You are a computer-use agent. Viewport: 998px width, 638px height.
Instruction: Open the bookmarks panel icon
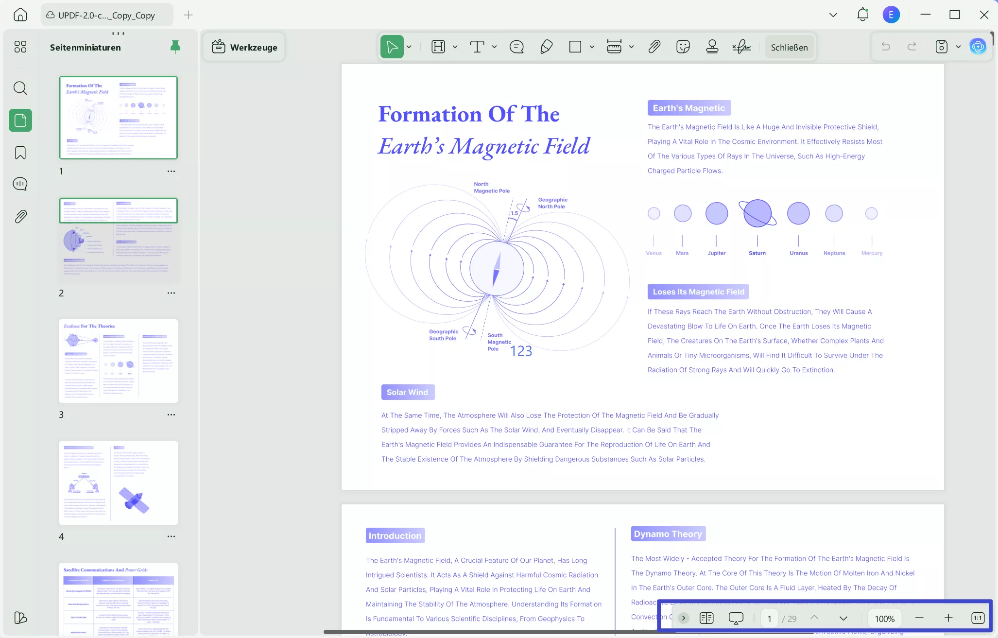pos(20,153)
